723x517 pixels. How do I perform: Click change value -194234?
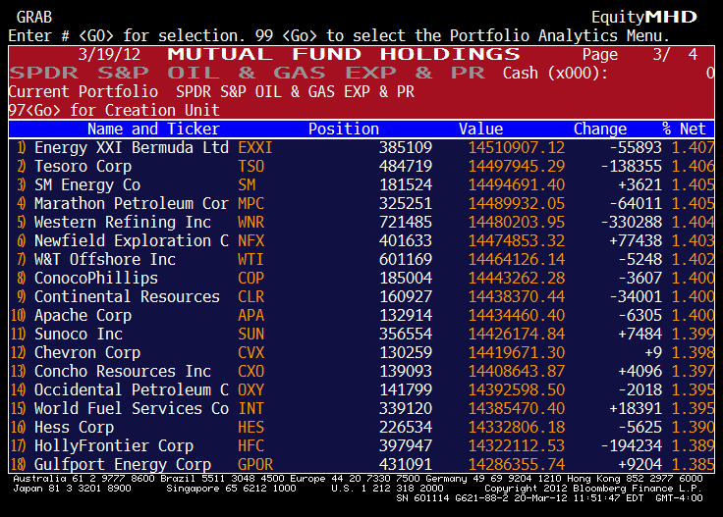coord(632,445)
